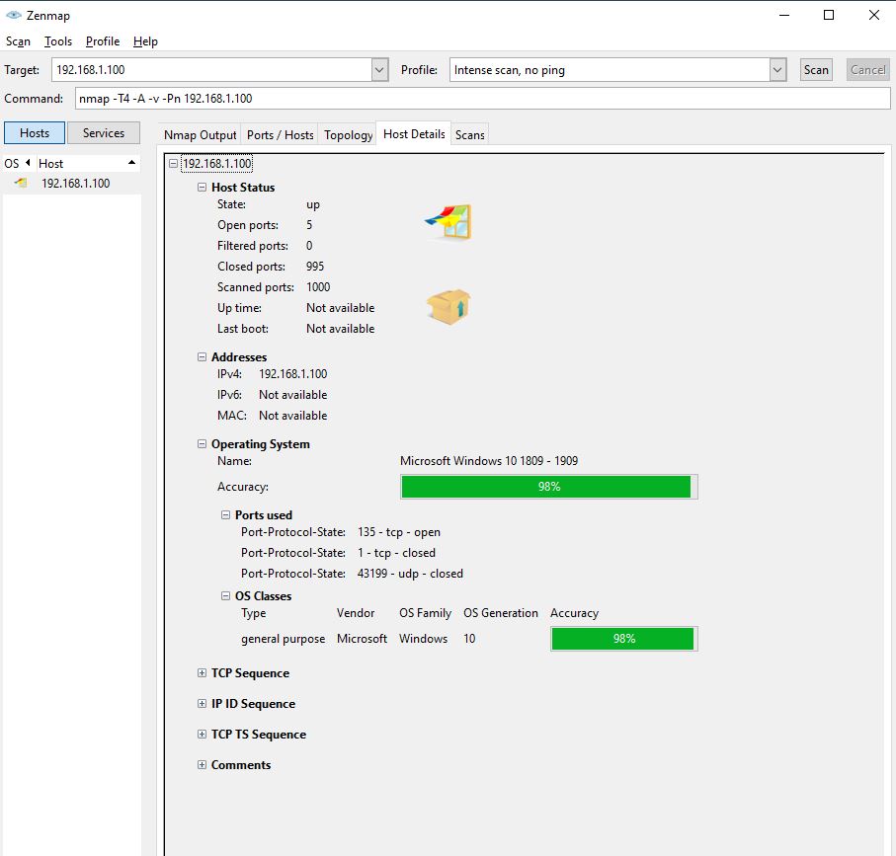
Task: Open the Tools menu
Action: [58, 41]
